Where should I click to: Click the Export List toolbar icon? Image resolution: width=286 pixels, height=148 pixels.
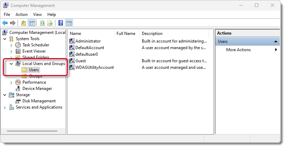[50, 23]
